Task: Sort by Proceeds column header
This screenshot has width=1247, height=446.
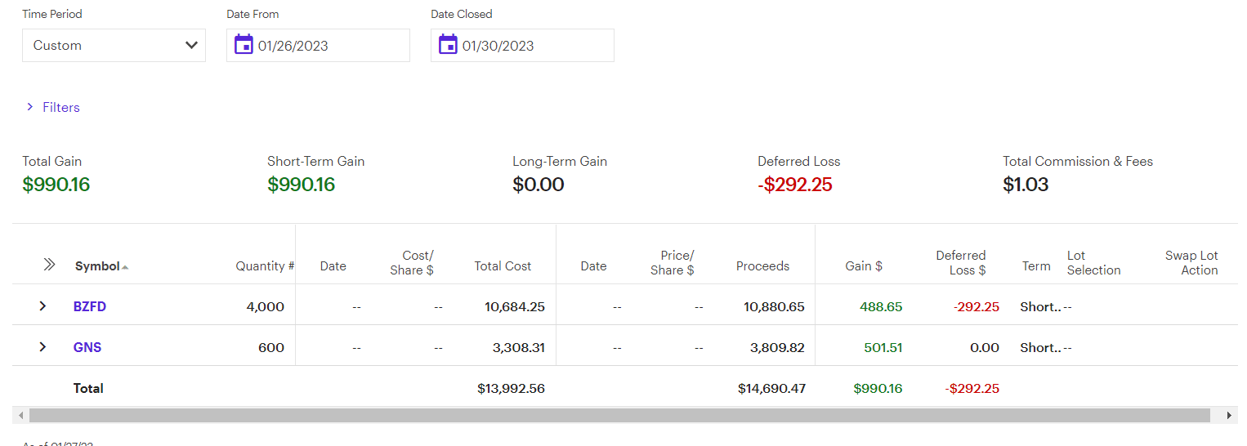Action: 762,266
